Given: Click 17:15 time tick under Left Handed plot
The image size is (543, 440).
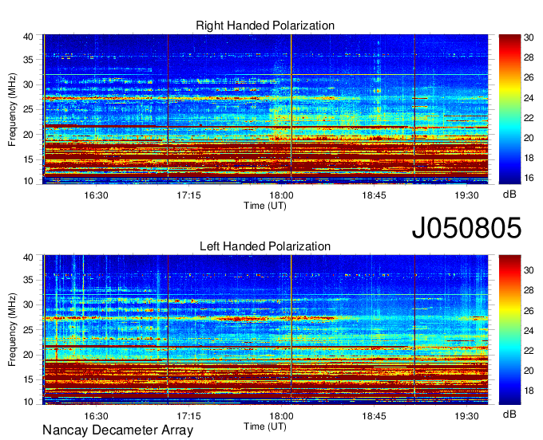Looking at the screenshot, I should [188, 416].
